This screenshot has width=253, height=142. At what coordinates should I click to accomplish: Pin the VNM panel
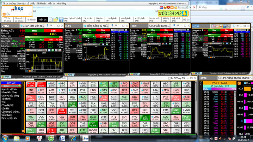click(x=47, y=26)
